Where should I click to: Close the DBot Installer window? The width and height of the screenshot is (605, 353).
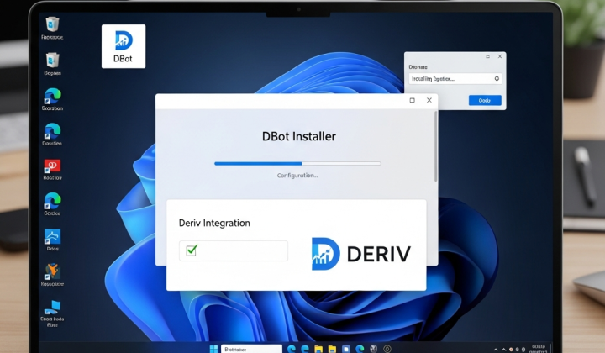(429, 100)
